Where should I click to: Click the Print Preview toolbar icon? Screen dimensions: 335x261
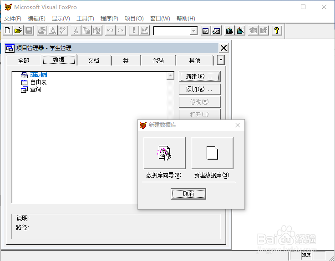52,30
